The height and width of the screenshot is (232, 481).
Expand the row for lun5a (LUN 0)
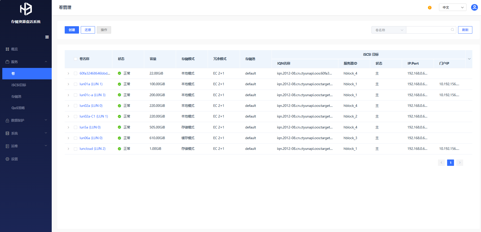(68, 127)
